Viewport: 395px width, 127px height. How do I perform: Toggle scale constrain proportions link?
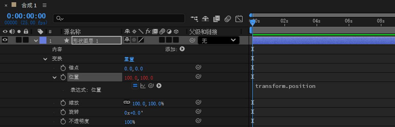127,102
